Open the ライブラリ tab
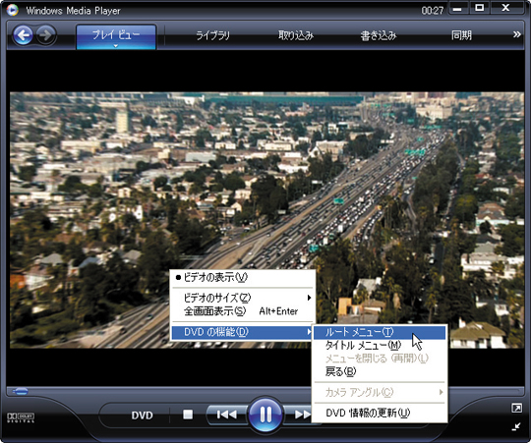531x443 pixels. 212,35
